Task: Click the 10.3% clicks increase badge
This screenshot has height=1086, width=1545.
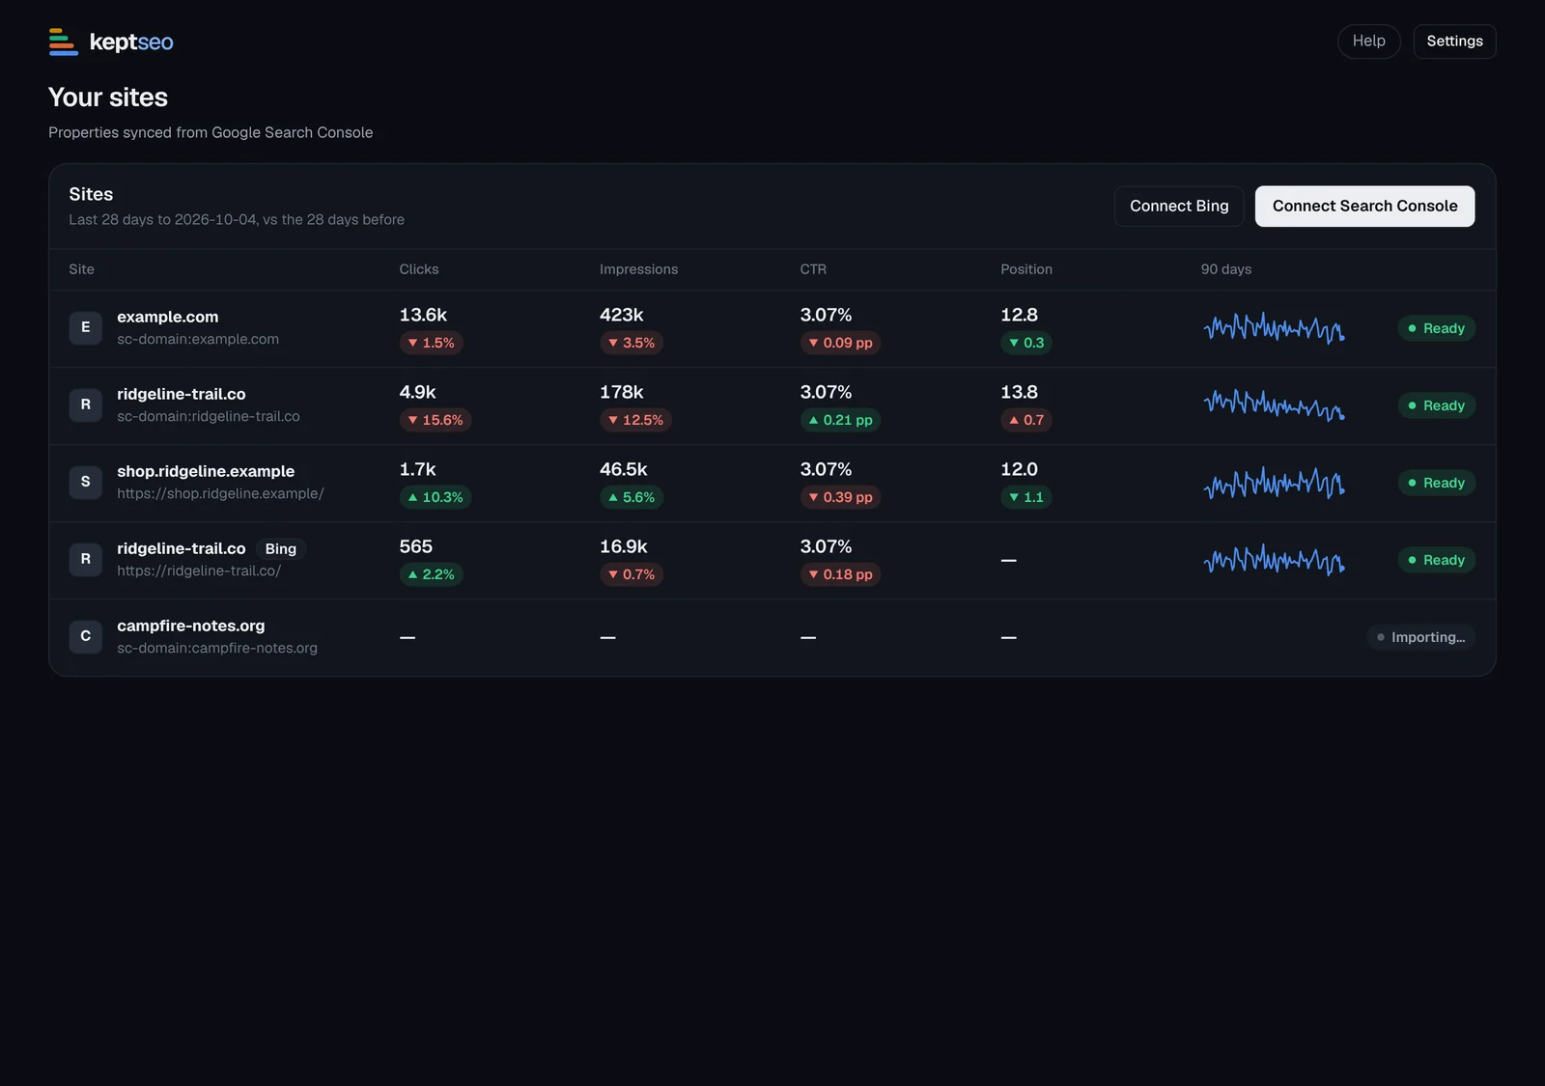Action: [x=435, y=497]
